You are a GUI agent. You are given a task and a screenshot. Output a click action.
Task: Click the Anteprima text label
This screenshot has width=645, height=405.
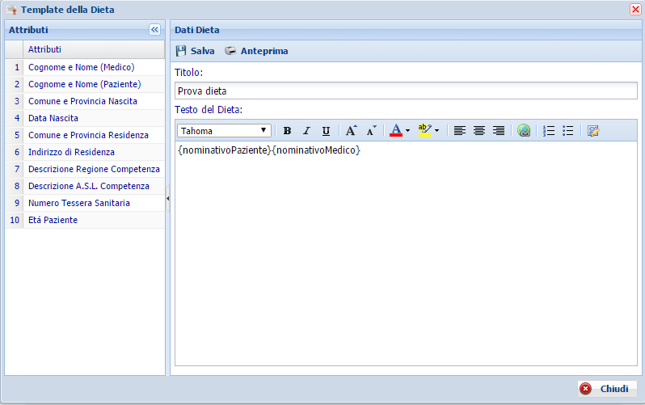[264, 51]
